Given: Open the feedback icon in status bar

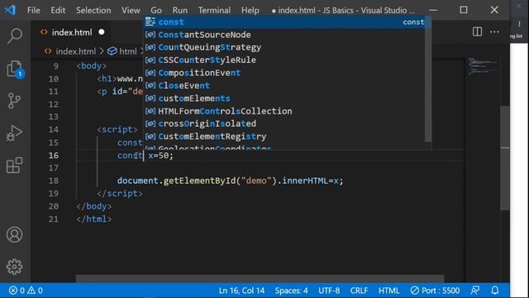Looking at the screenshot, I should (475, 291).
